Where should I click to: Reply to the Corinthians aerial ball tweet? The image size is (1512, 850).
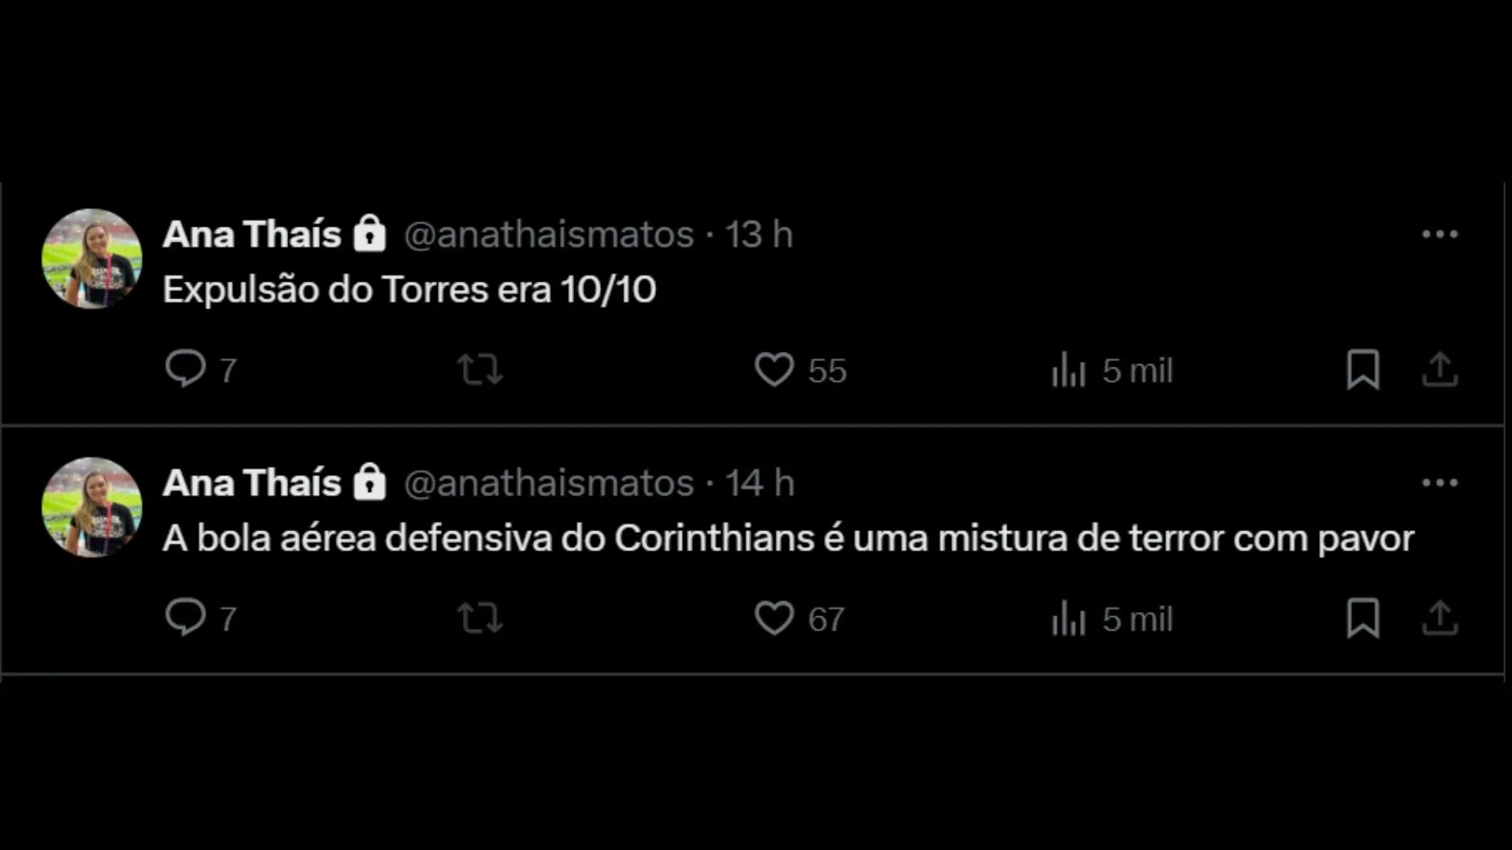coord(185,618)
